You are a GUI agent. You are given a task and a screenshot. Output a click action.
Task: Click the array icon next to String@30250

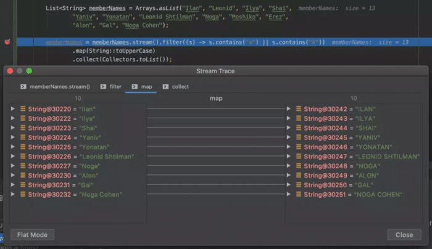tap(299, 185)
